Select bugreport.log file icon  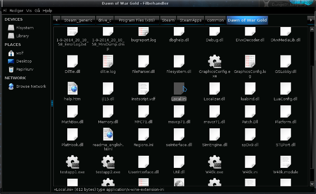tap(144, 32)
